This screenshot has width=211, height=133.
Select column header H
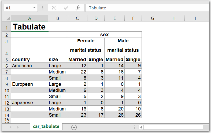[x=174, y=18]
